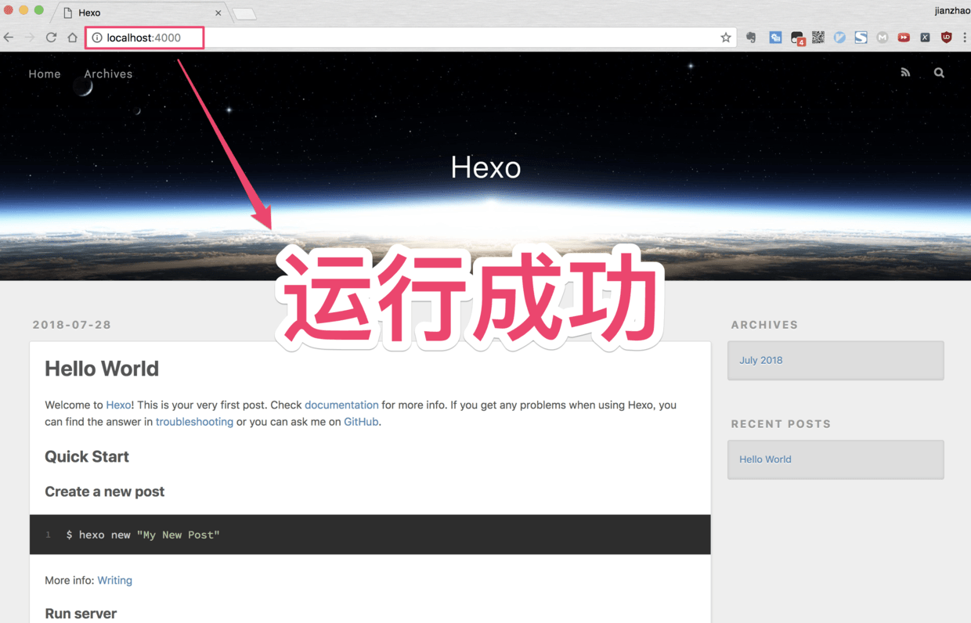
Task: Bookmark this page with the star icon
Action: 726,38
